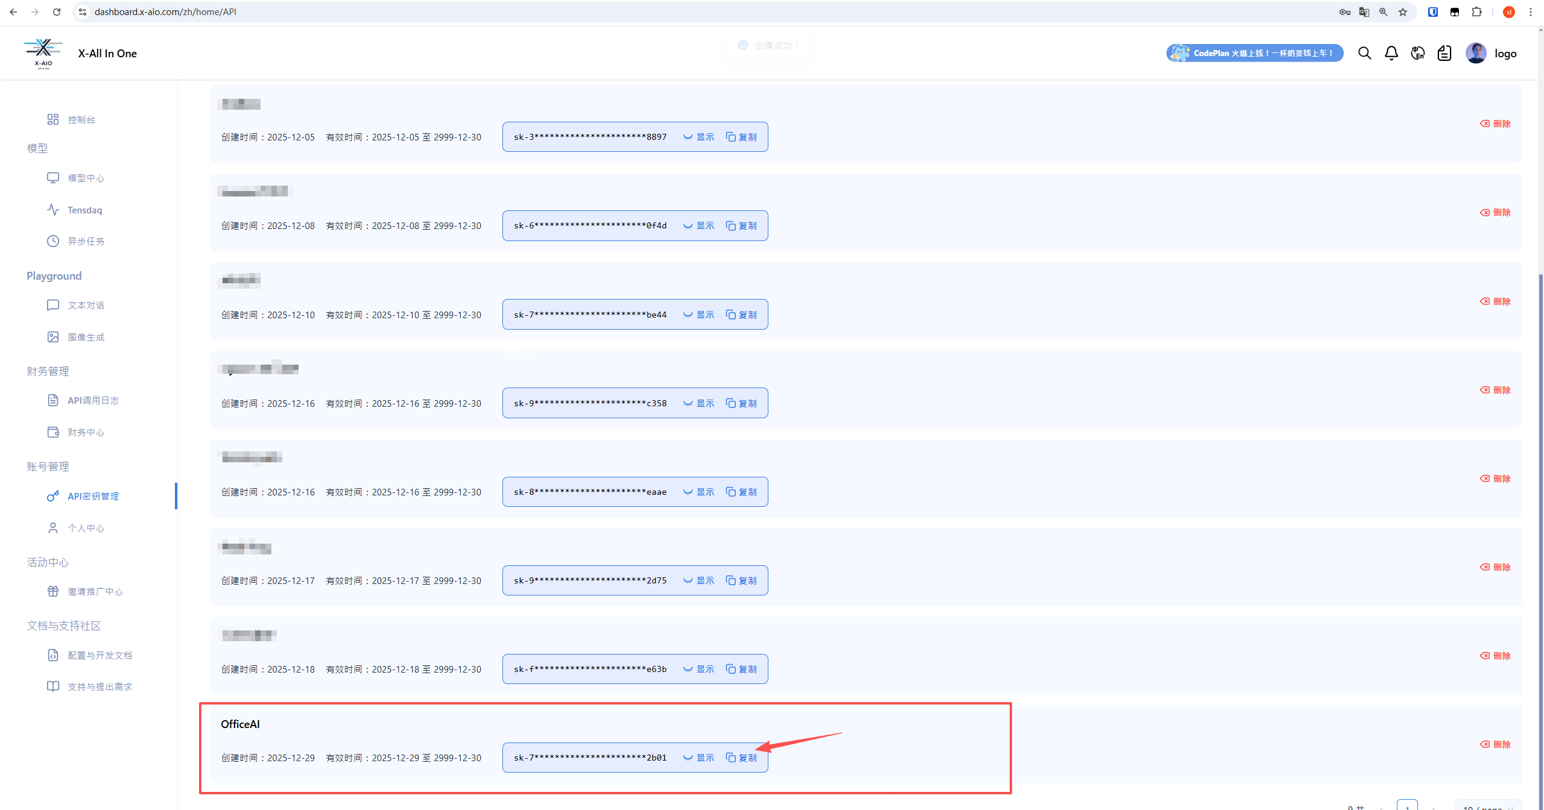The height and width of the screenshot is (810, 1544).
Task: Open Chrome's three-dot menu
Action: [1530, 12]
